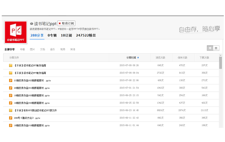225x142 pixels.
Task: Click pptx icon of 19期优秀作品 row dated 23:15
Action: (x=11, y=95)
